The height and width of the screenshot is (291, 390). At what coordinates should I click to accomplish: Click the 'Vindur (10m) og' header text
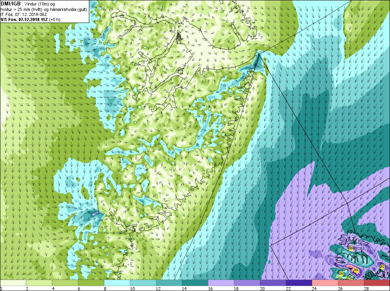click(x=40, y=4)
